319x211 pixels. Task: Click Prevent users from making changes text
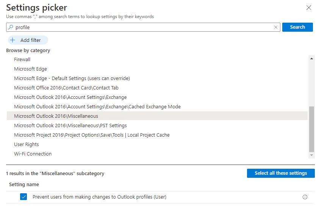[100, 197]
